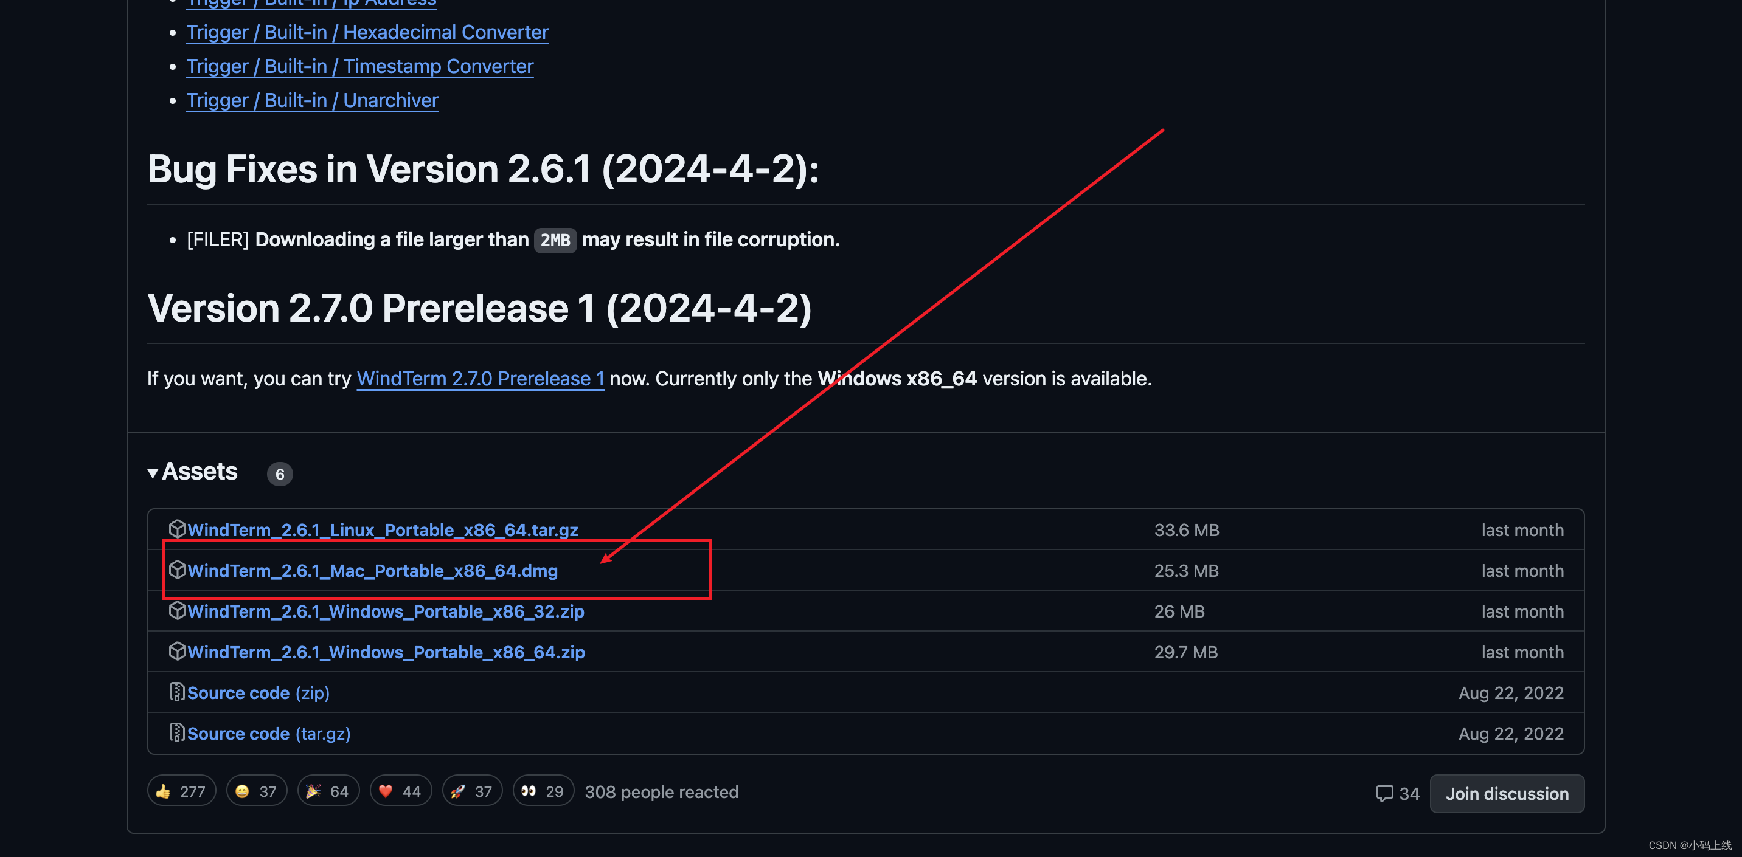Click package icon beside Mac Portable asset

pyautogui.click(x=176, y=569)
